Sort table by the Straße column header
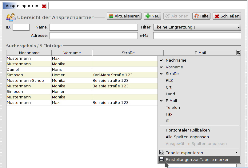248x168 pixels. [x=128, y=53]
